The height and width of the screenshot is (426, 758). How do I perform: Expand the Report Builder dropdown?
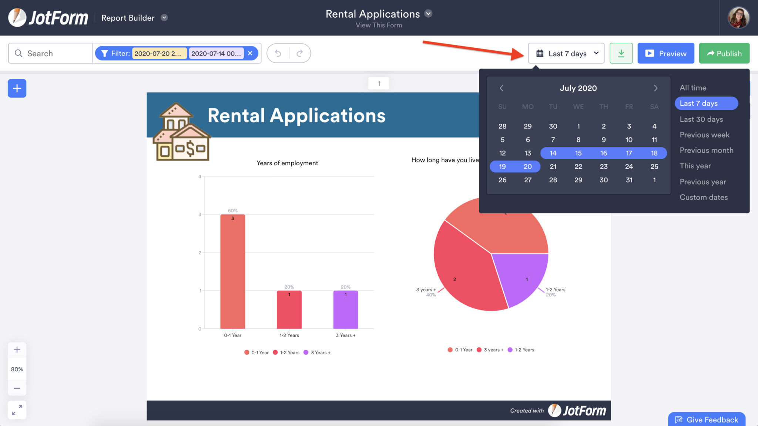(164, 17)
